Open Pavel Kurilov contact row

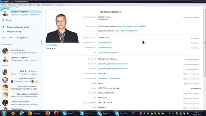(x=21, y=109)
